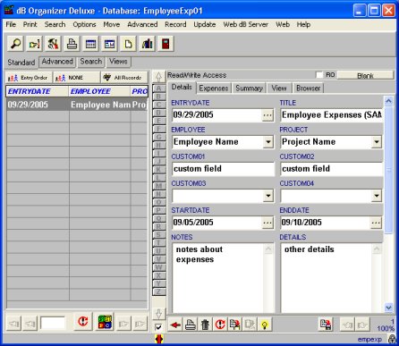The height and width of the screenshot is (346, 399).
Task: Open the Advanced menu in menu bar
Action: (142, 24)
